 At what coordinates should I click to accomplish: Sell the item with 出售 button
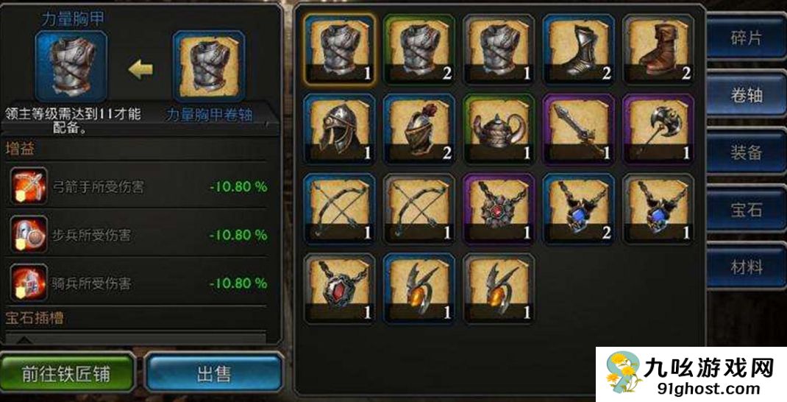click(x=214, y=374)
